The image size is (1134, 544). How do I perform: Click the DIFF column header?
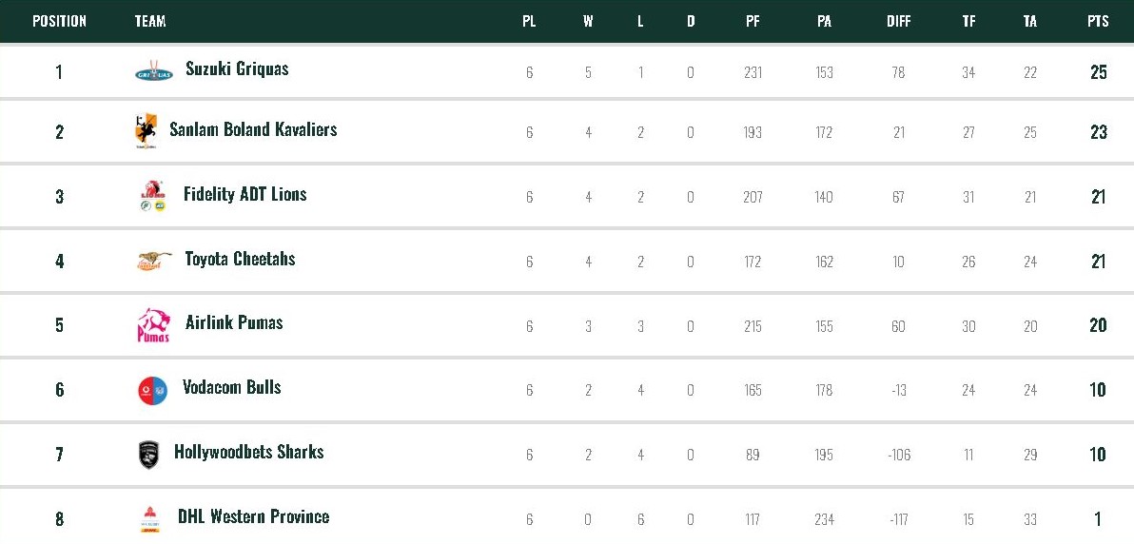tap(898, 21)
